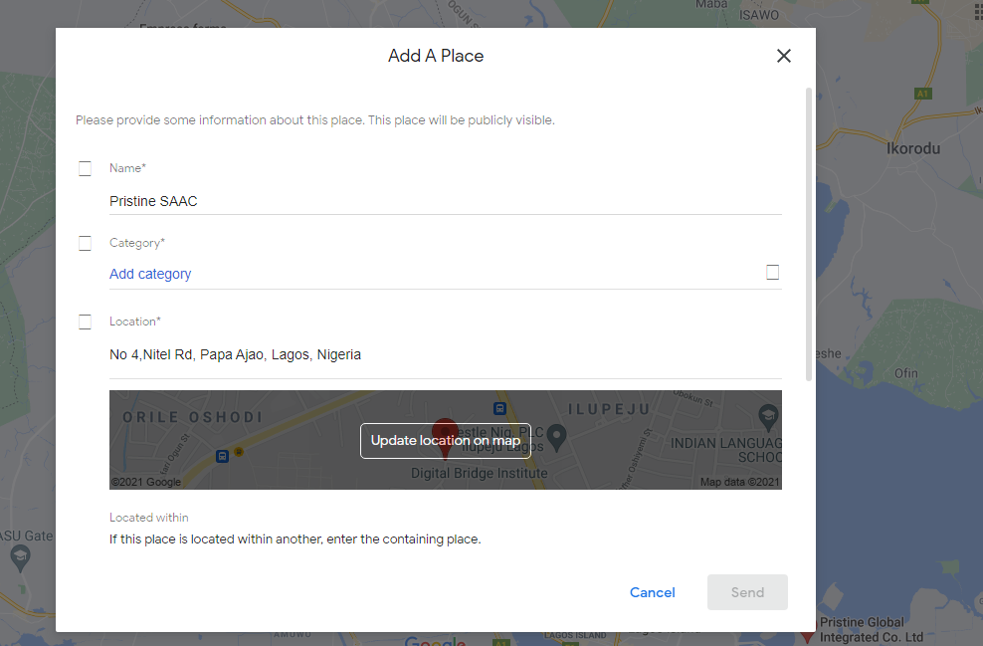
Task: Click Update location on map button
Action: coord(445,441)
